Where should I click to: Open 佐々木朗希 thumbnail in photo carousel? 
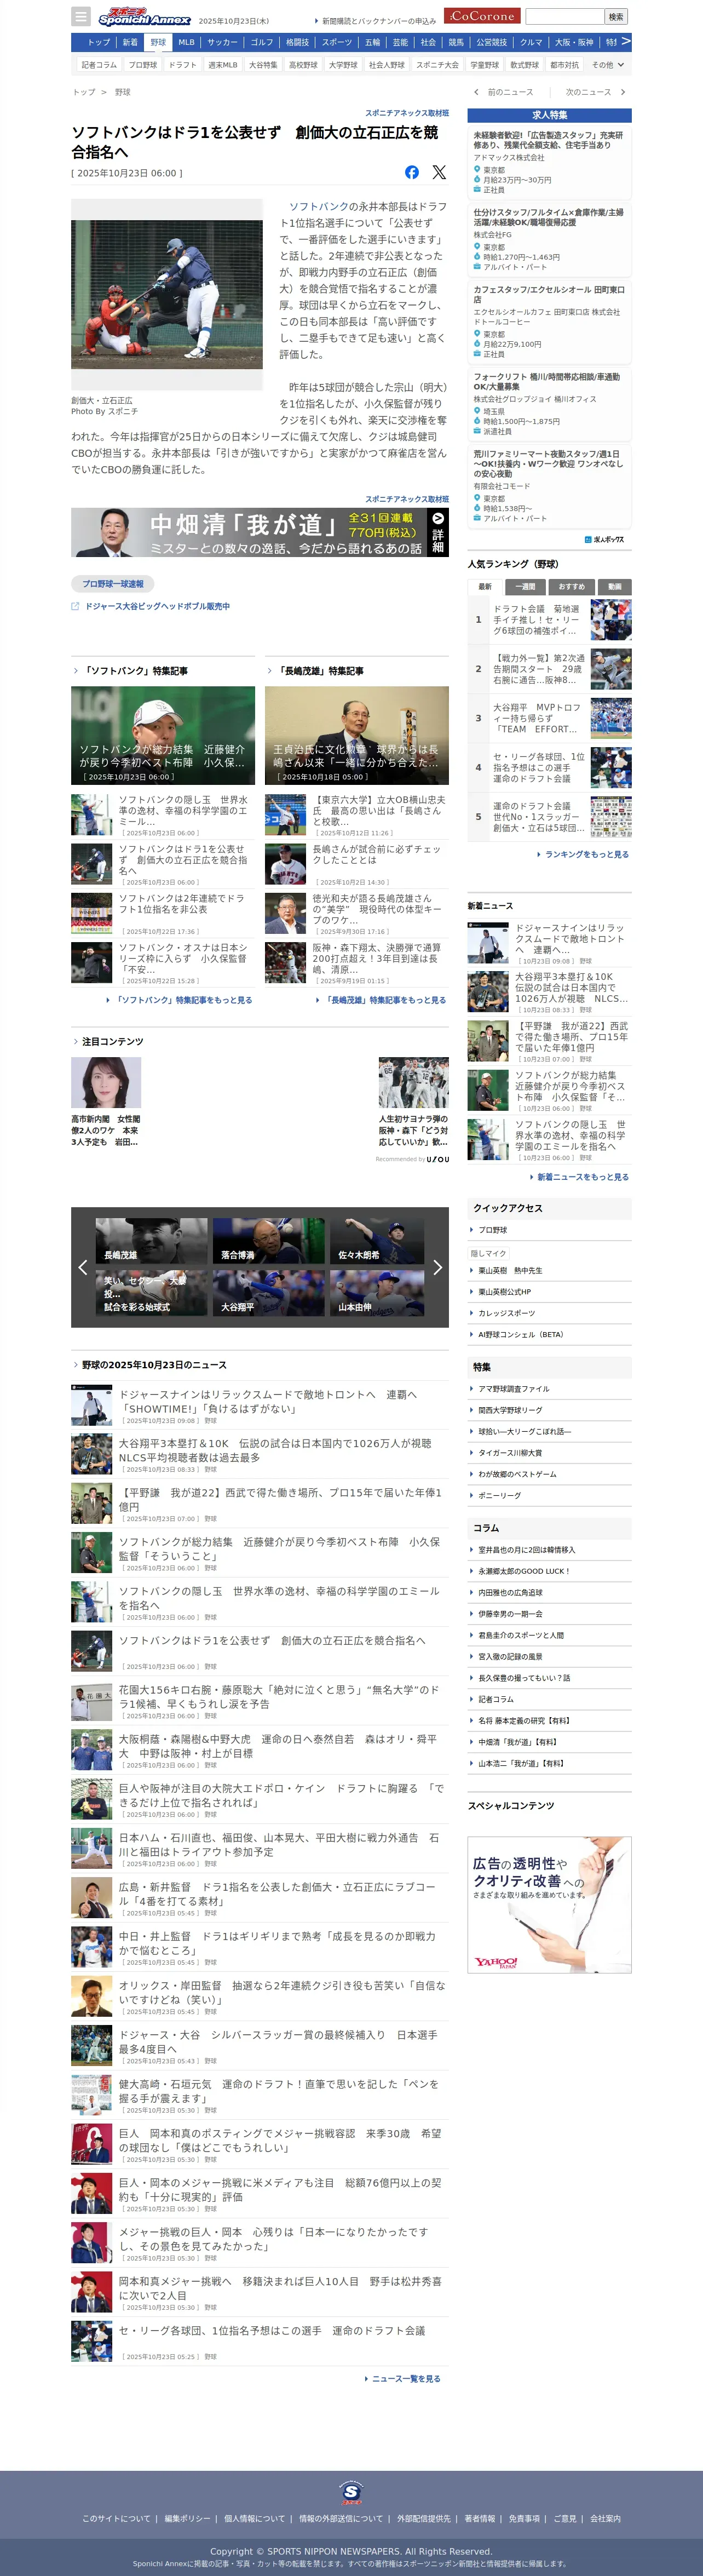click(x=377, y=1241)
